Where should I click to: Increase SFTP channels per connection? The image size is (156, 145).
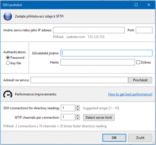click(78, 116)
